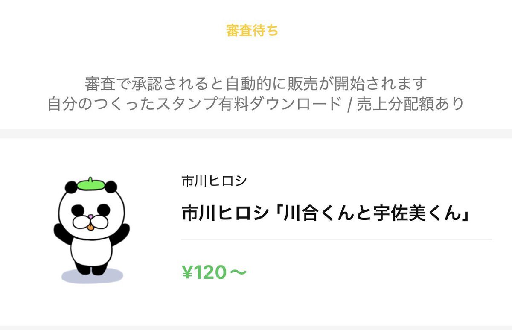Tap the panda sticker thumbnail
The height and width of the screenshot is (330, 512).
coord(91,230)
